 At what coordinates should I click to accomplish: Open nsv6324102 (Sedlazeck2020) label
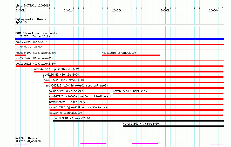(x=36, y=53)
